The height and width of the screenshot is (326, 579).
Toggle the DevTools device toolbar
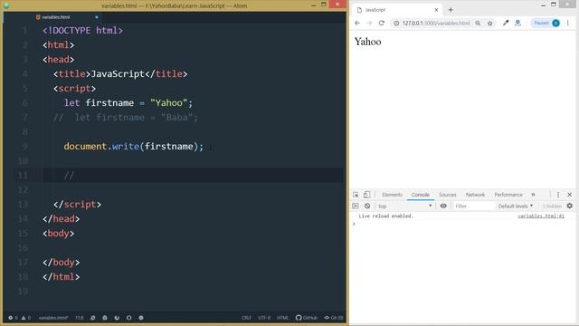(x=366, y=195)
